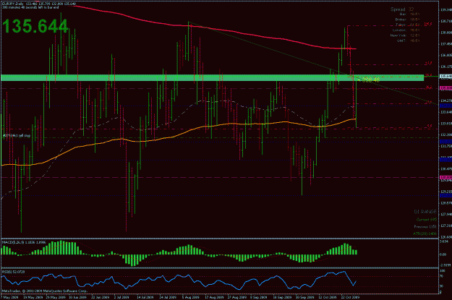Click the 0.0 Fibonacci level label at bottom
This screenshot has height=300, width=452.
coord(430,126)
